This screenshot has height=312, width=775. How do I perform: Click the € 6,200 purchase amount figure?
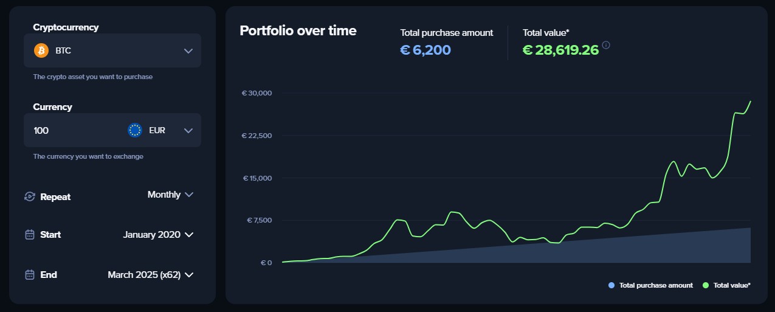(425, 50)
